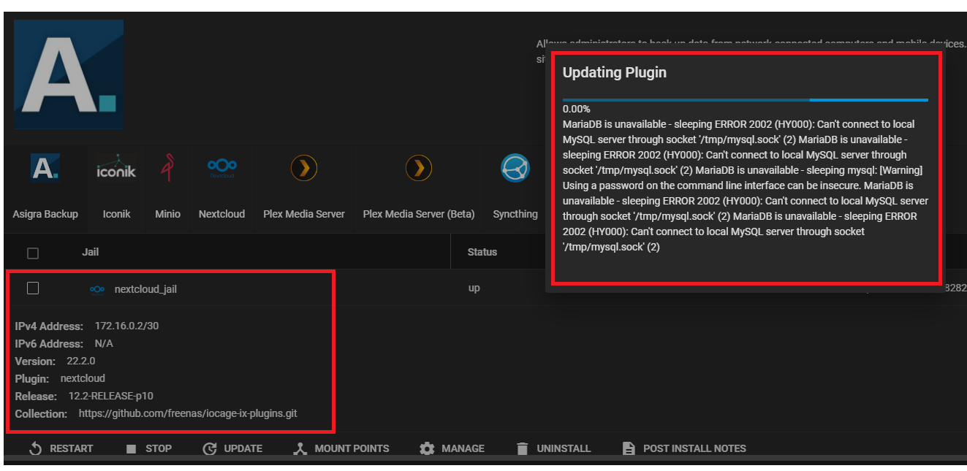The height and width of the screenshot is (471, 967).
Task: Click the IPv4 address 172.16.0.2/30
Action: pos(126,326)
